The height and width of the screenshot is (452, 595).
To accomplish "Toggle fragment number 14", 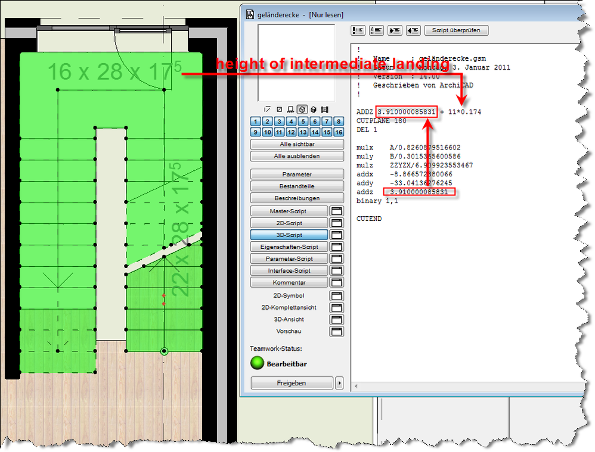I will 315,132.
